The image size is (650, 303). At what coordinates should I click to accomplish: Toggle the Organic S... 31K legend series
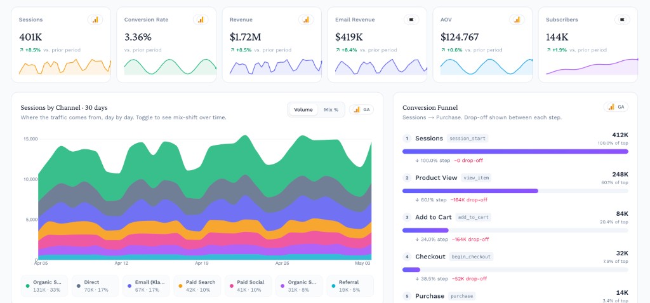pos(299,286)
